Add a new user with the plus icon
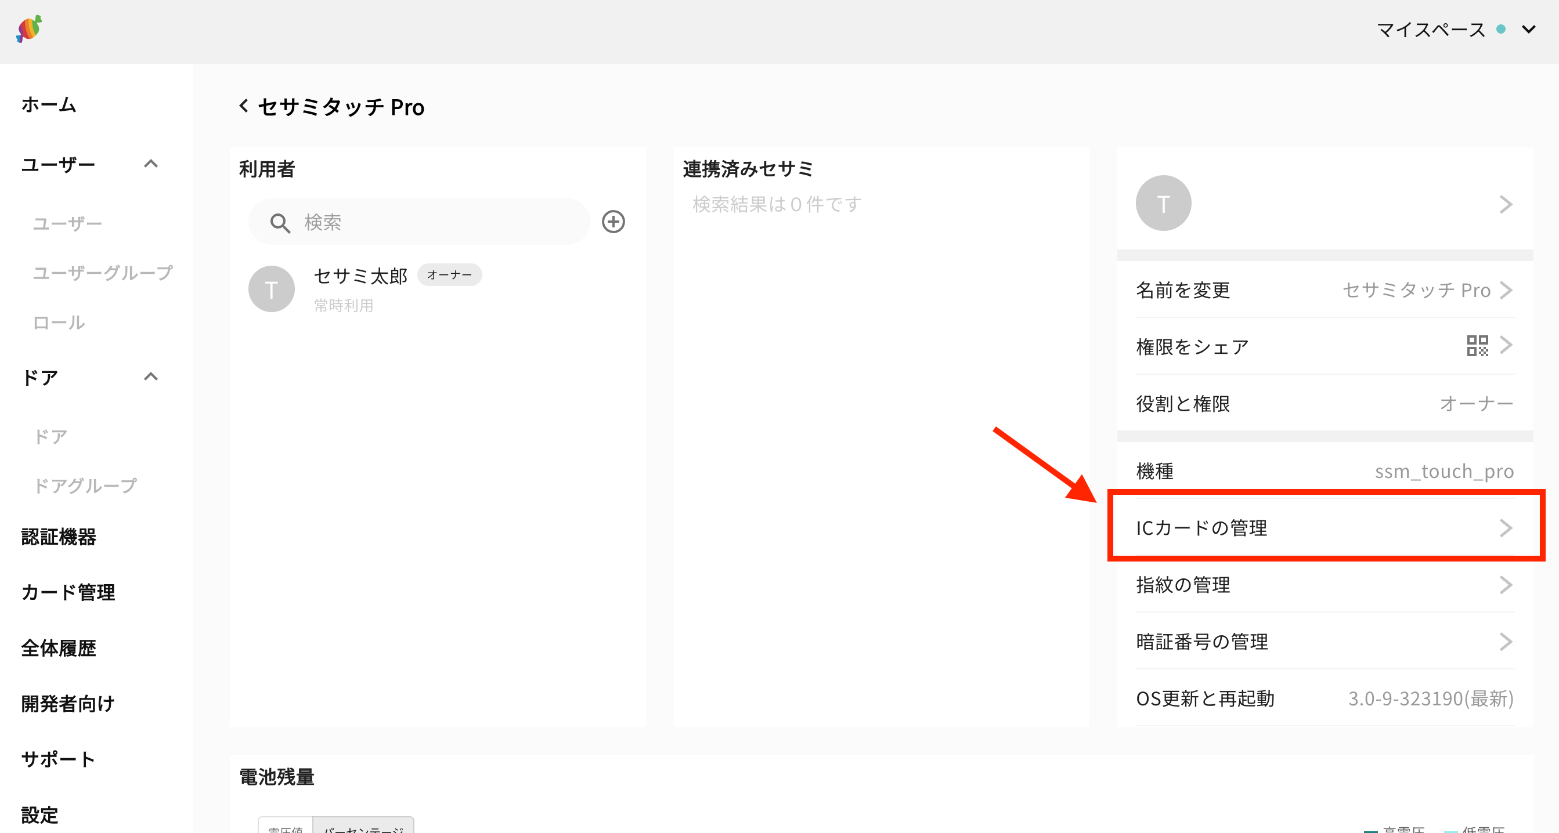 pyautogui.click(x=613, y=222)
